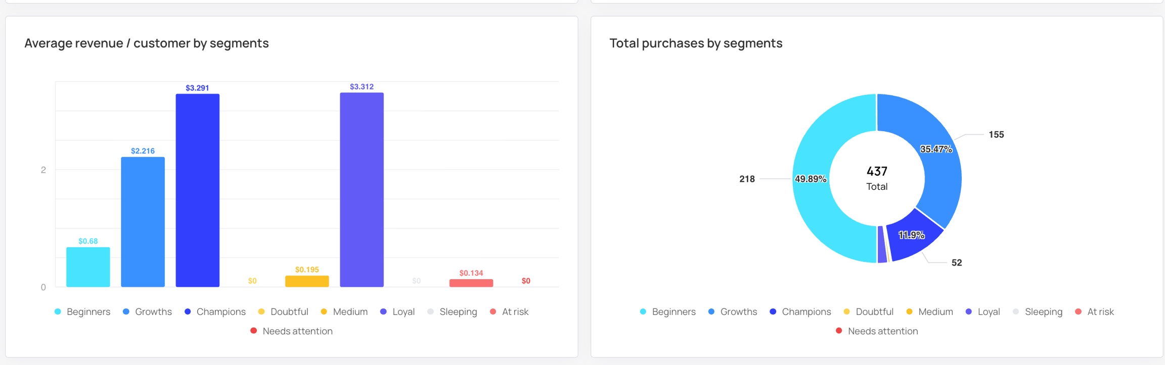Image resolution: width=1165 pixels, height=365 pixels.
Task: Toggle Beginners legend in purchases donut chart
Action: 668,312
